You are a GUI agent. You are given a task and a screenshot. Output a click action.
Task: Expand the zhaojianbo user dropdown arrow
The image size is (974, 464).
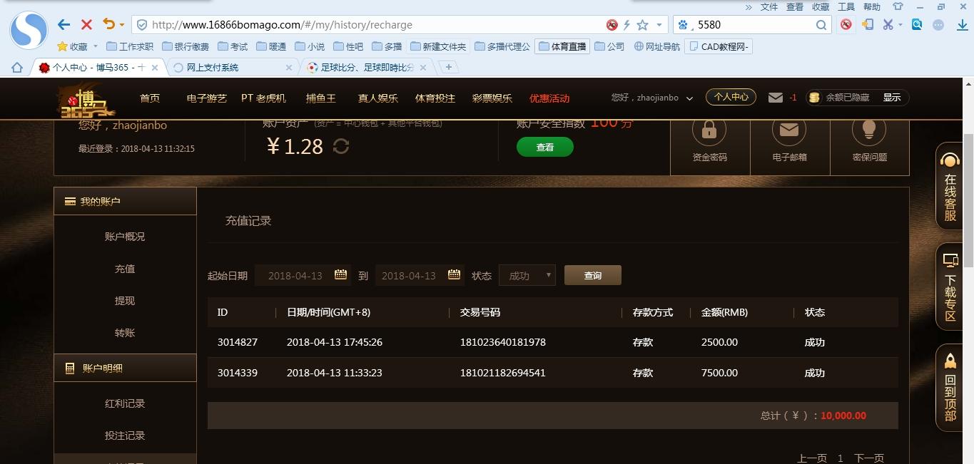coord(689,98)
